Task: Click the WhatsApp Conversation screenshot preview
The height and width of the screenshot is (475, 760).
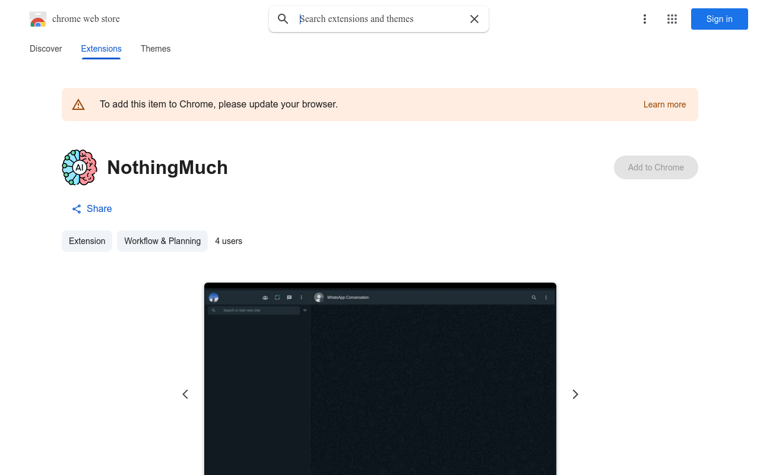Action: 380,380
